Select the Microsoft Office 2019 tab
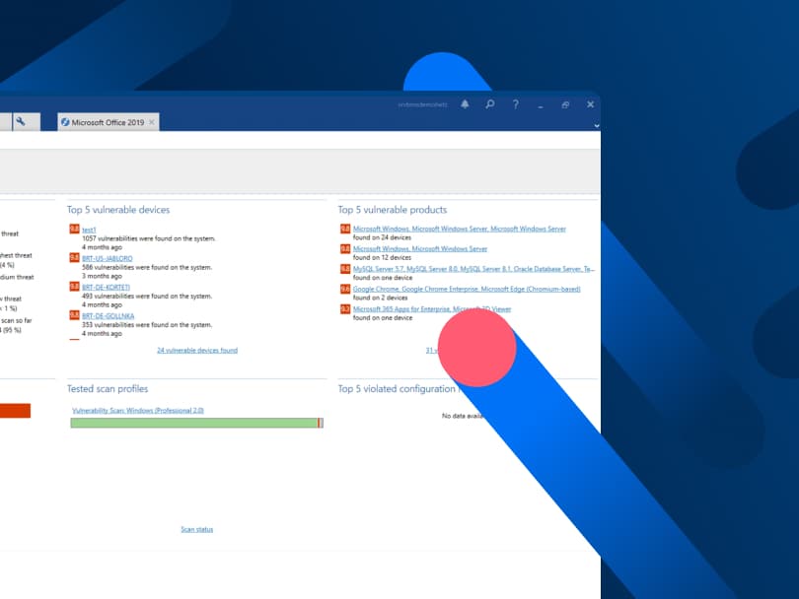The width and height of the screenshot is (799, 599). click(x=109, y=122)
